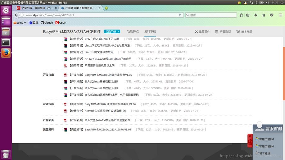The image size is (285, 160).
Task: Download 嵌入式Linux开发教程(上册)_电子书配套源码
Action: point(104,95)
